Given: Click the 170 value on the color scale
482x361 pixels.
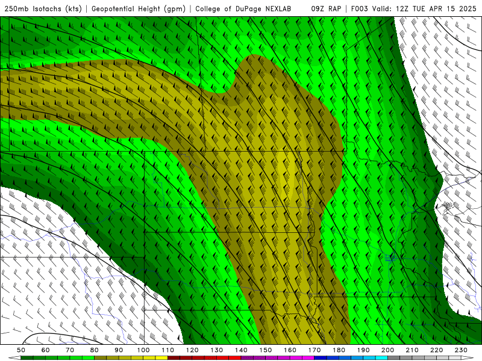Looking at the screenshot, I should [315, 350].
